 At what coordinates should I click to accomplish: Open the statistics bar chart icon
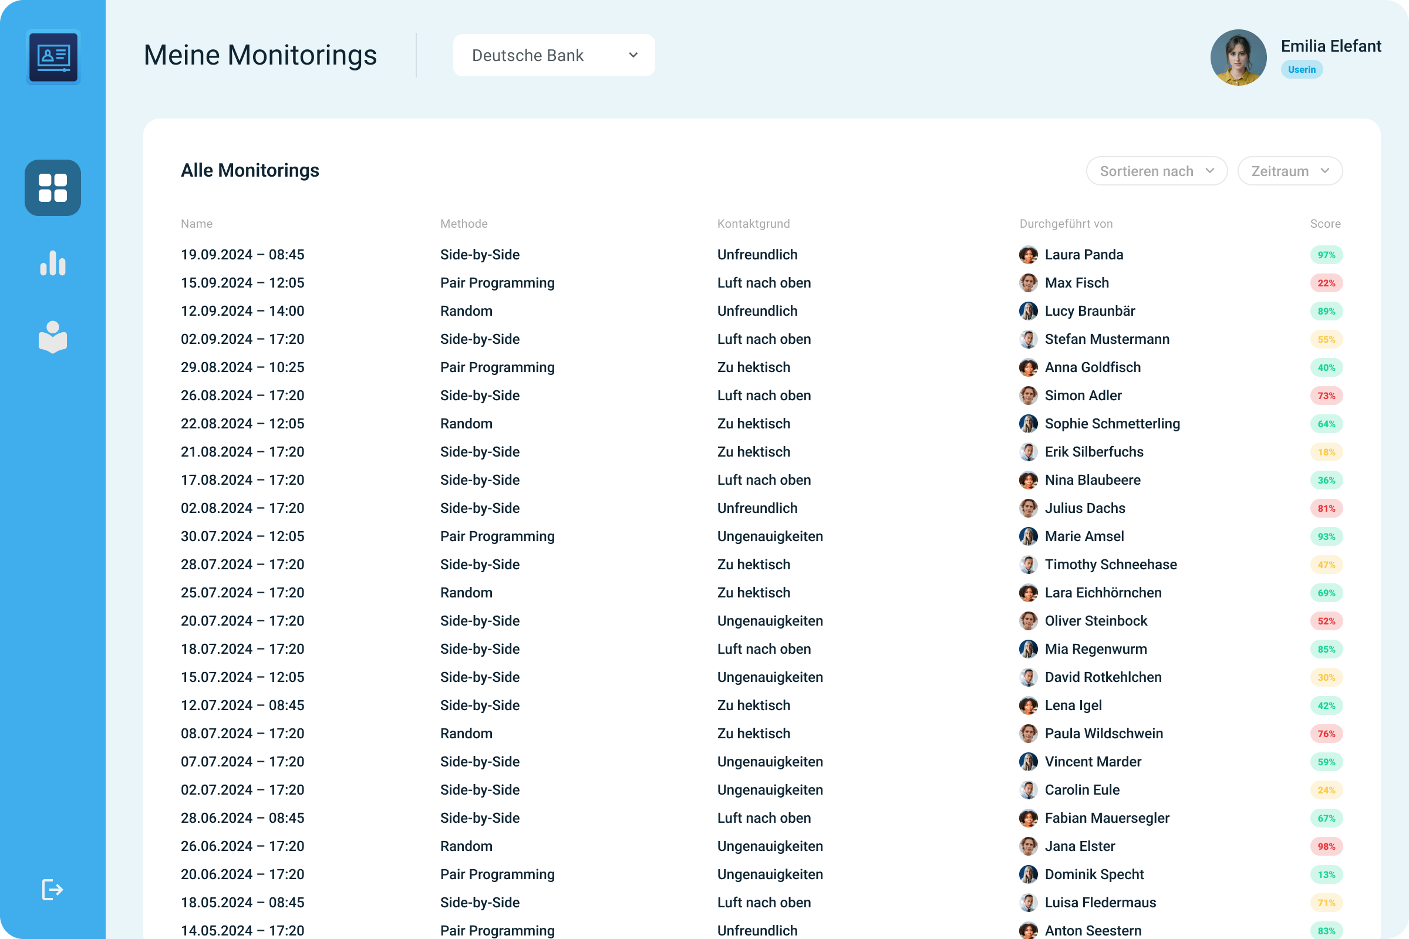point(53,263)
